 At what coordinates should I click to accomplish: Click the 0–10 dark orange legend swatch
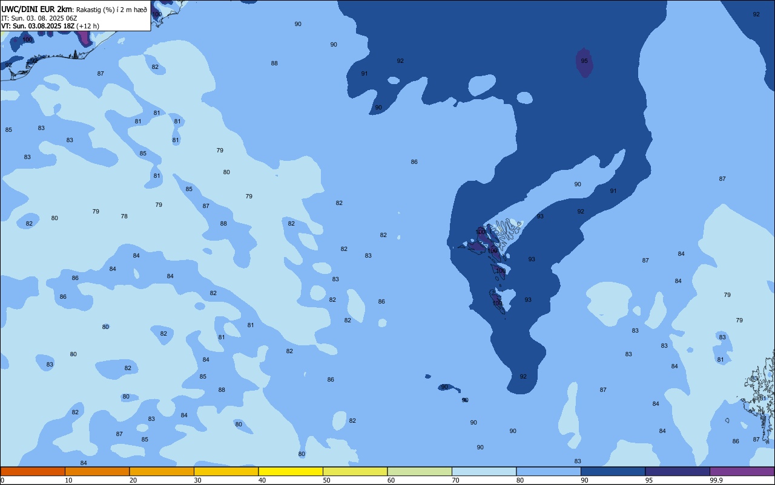[x=33, y=471]
